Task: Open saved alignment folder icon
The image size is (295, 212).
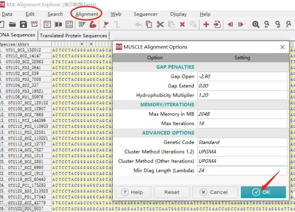Action: [12, 24]
